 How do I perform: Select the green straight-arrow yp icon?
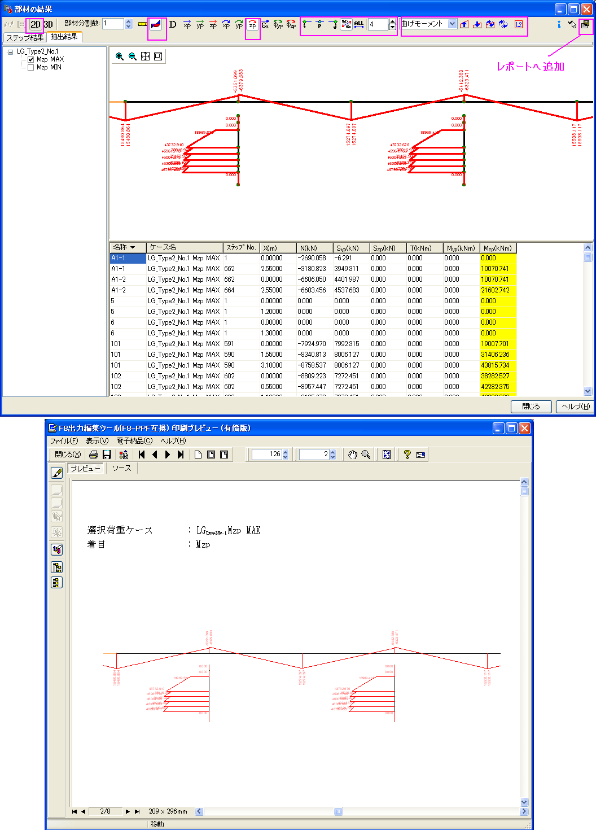coord(200,24)
